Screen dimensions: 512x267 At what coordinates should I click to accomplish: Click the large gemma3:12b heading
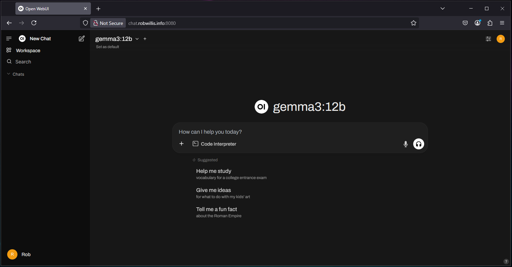(309, 107)
